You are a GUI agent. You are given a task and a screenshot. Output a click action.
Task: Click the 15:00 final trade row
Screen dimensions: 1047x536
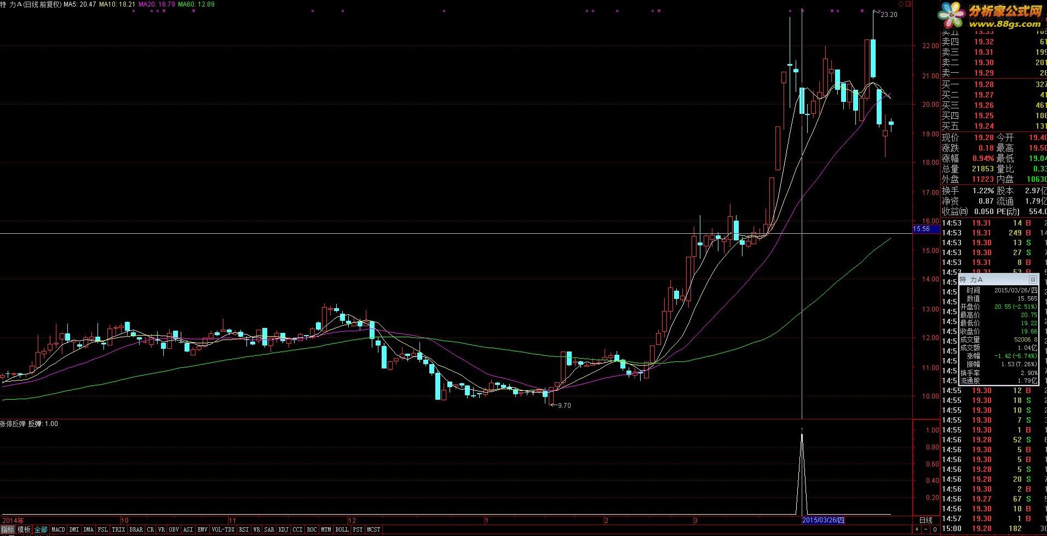[994, 528]
